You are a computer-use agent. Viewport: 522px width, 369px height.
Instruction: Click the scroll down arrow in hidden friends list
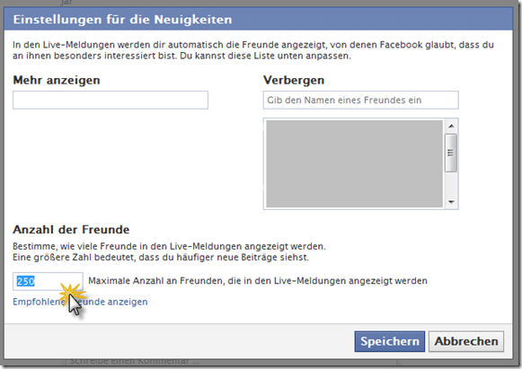(451, 202)
